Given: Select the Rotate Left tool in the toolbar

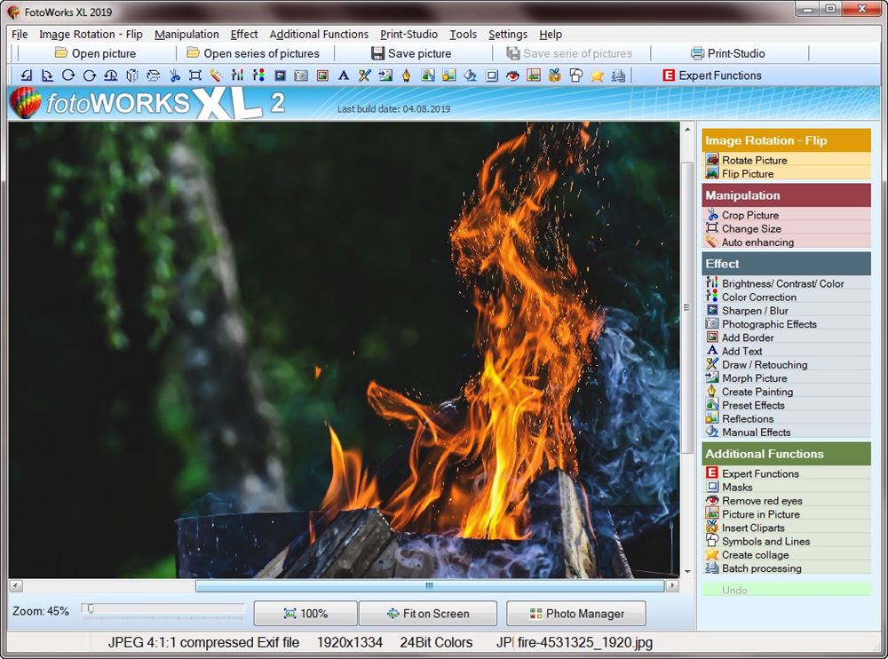Looking at the screenshot, I should 26,75.
